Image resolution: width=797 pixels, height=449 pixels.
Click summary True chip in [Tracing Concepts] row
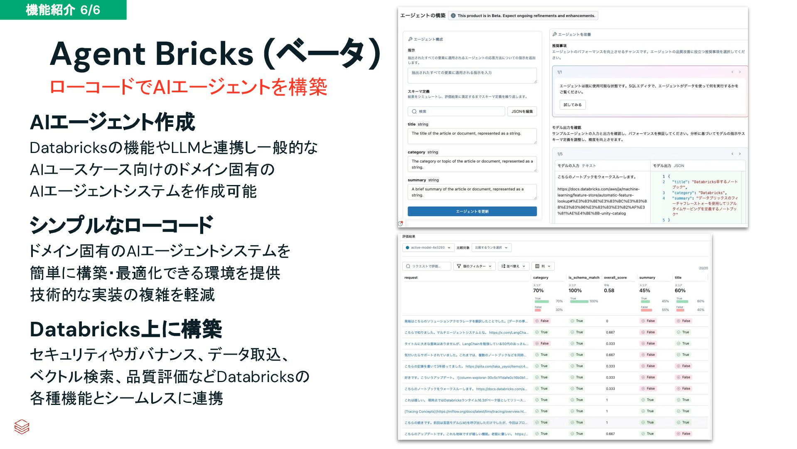[x=647, y=411]
